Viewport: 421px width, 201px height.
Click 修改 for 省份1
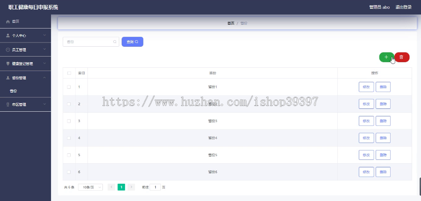(366, 87)
